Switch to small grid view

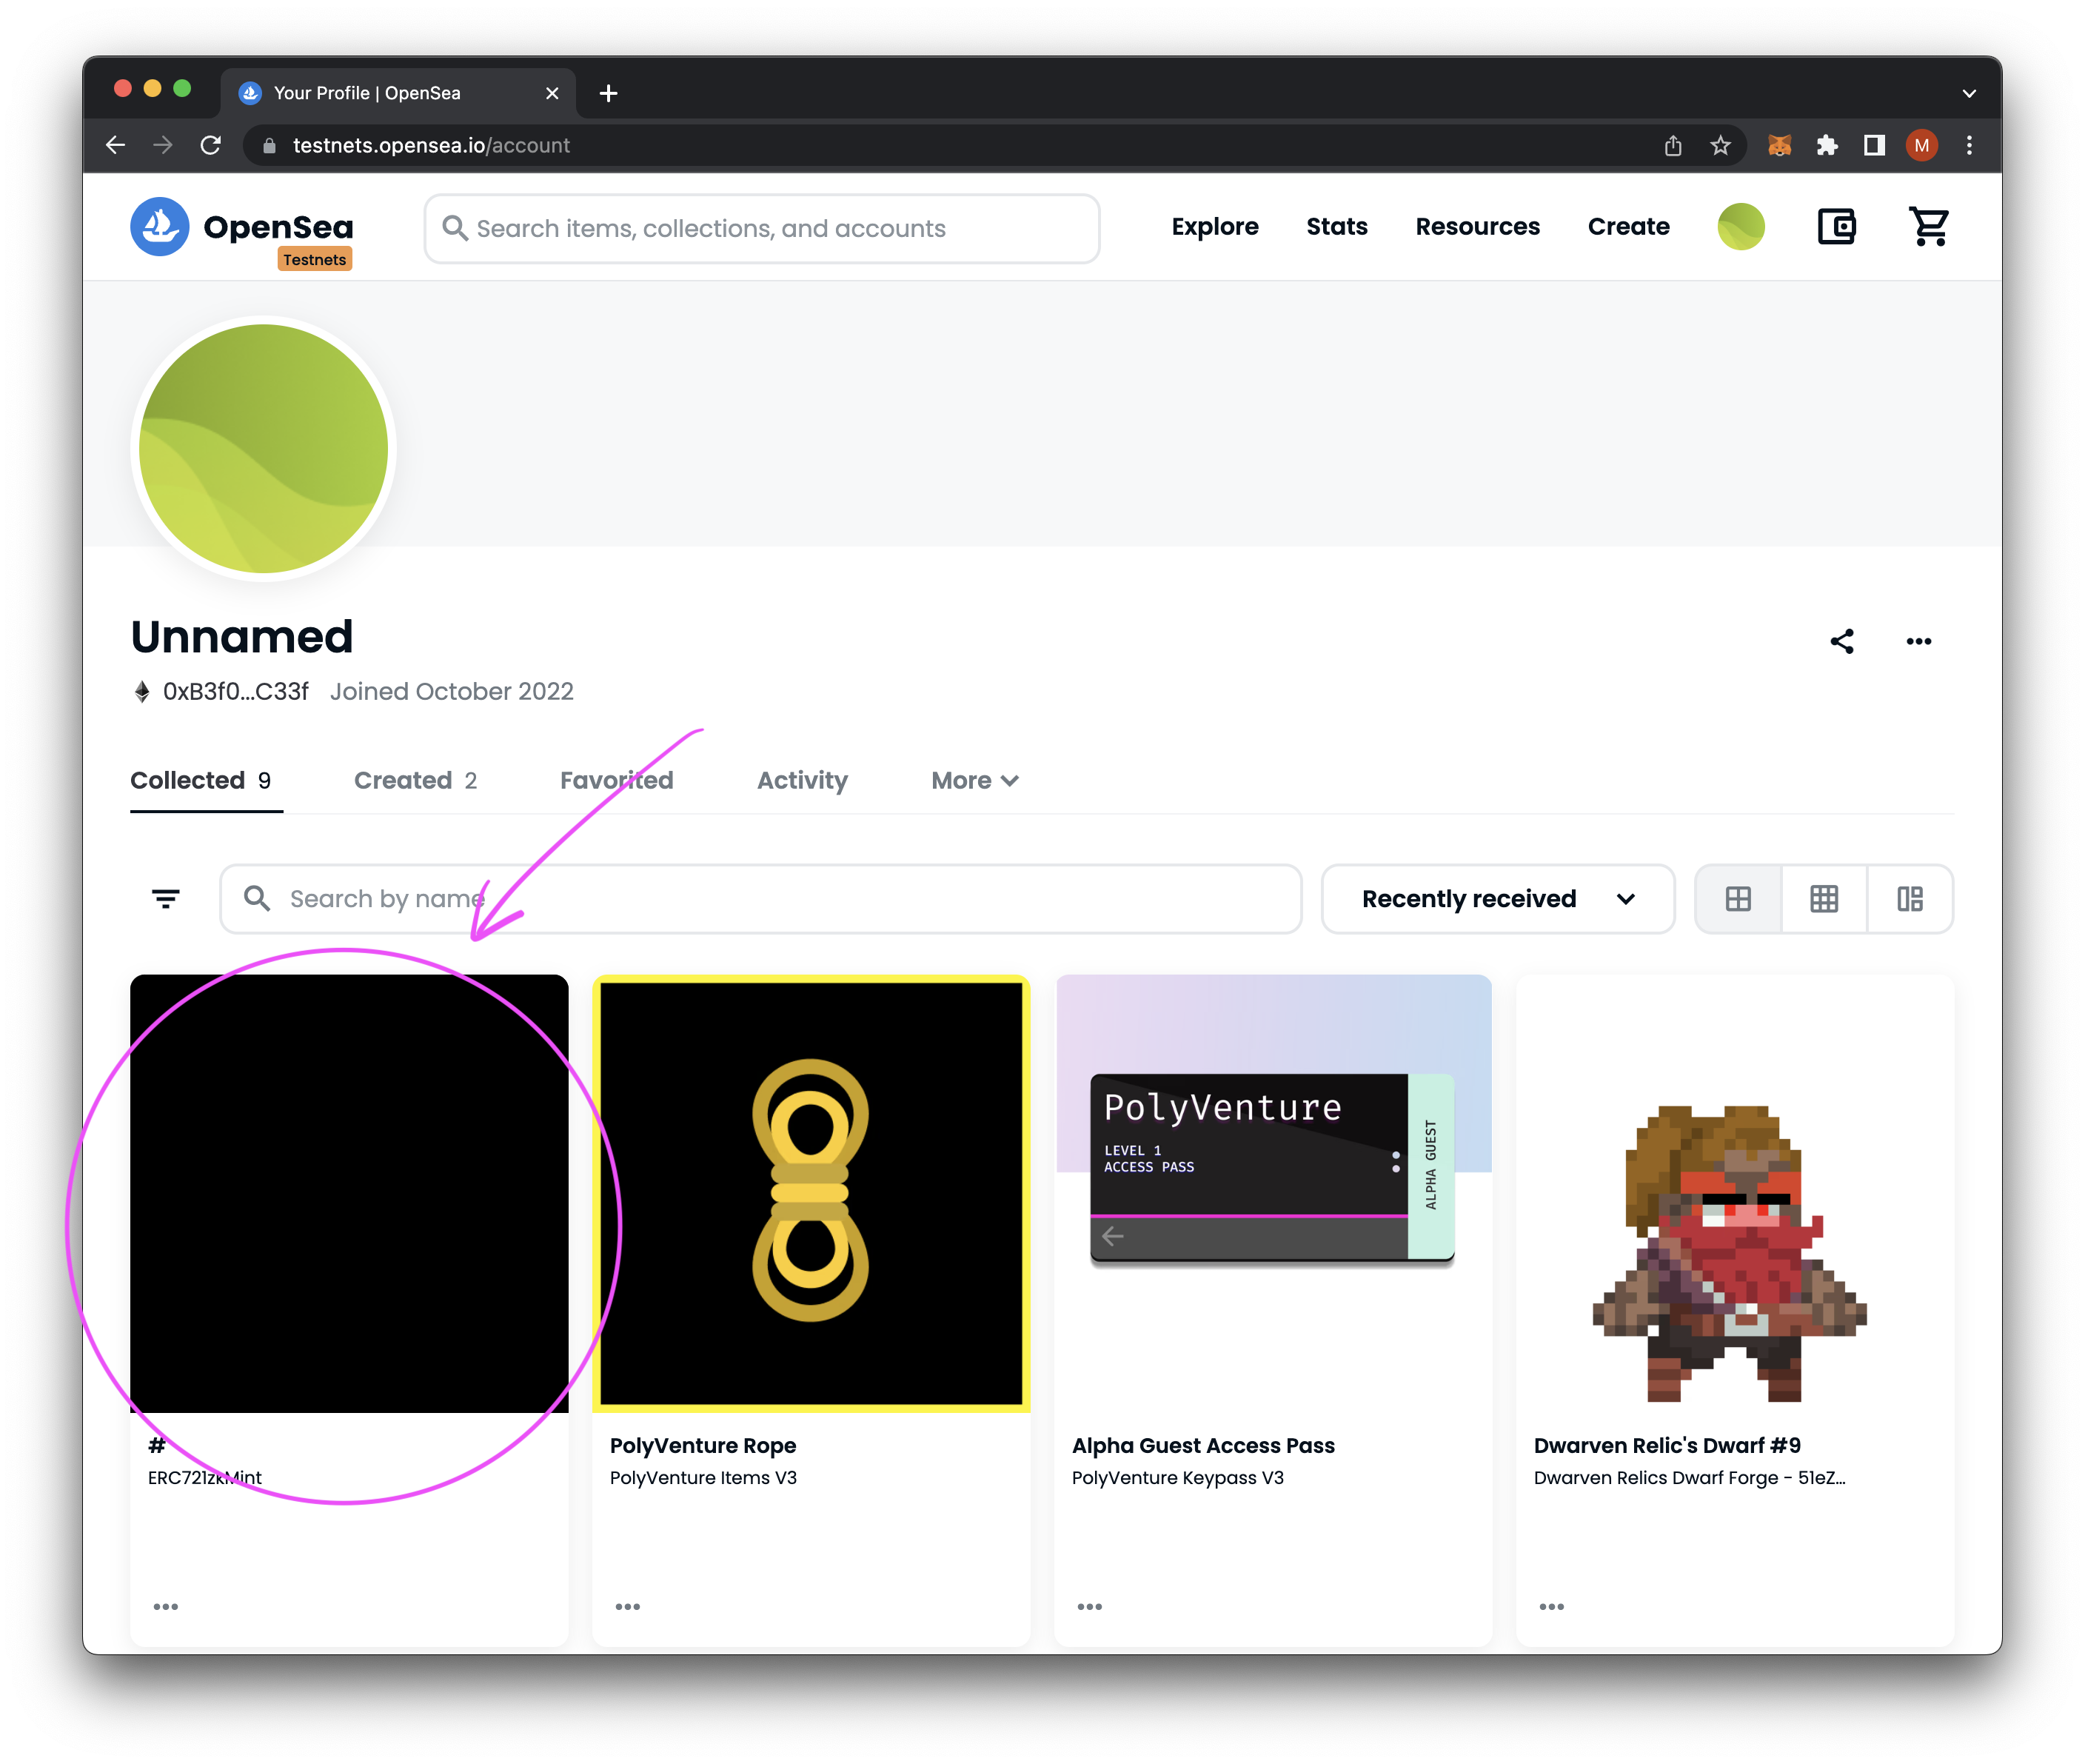1824,899
